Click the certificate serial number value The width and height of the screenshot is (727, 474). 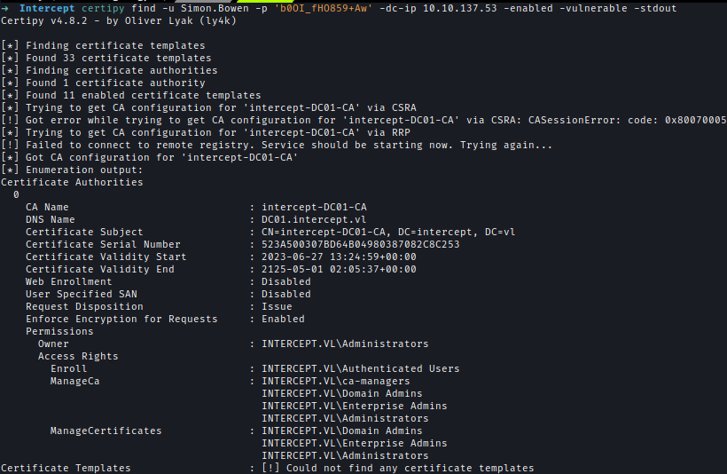(x=360, y=244)
